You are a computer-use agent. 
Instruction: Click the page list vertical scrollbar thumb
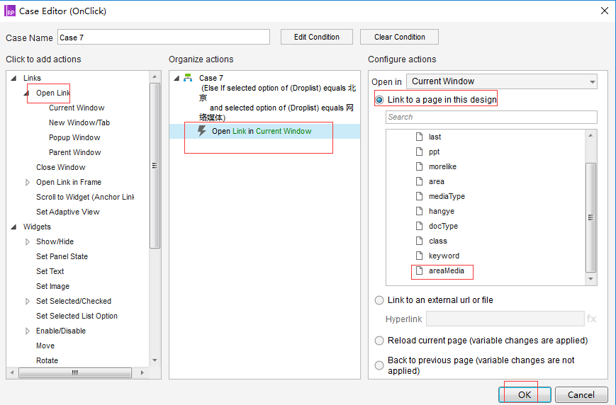click(590, 218)
